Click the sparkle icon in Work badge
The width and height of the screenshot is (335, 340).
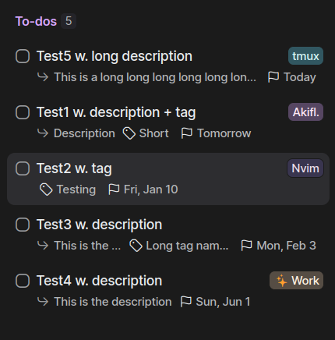click(281, 281)
